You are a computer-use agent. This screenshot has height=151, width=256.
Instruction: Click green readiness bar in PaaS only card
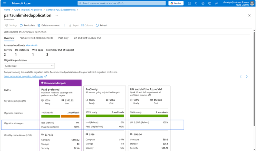105,116
